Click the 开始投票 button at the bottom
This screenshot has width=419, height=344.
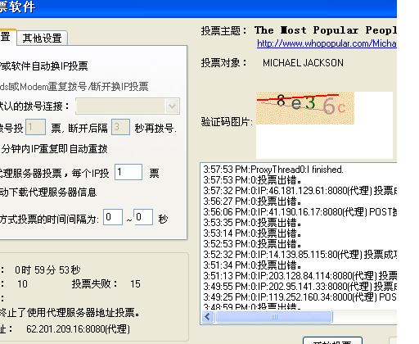332,341
